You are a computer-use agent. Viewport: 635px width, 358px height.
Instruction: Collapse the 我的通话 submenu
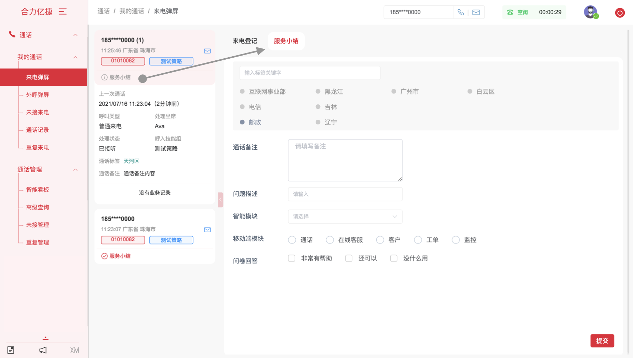75,57
